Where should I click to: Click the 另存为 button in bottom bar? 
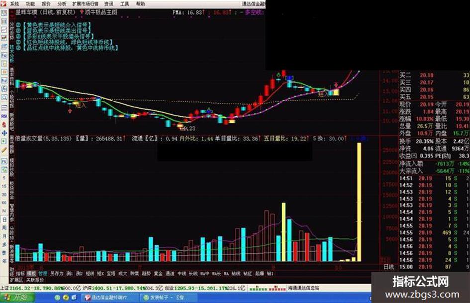(57, 273)
